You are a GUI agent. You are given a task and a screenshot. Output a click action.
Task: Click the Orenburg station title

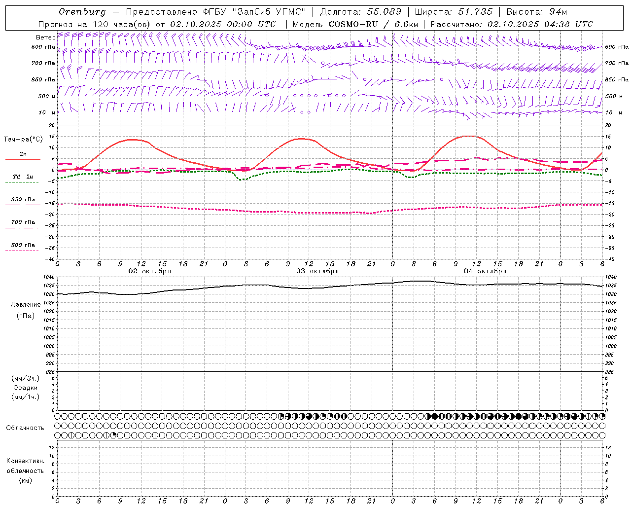coord(82,12)
